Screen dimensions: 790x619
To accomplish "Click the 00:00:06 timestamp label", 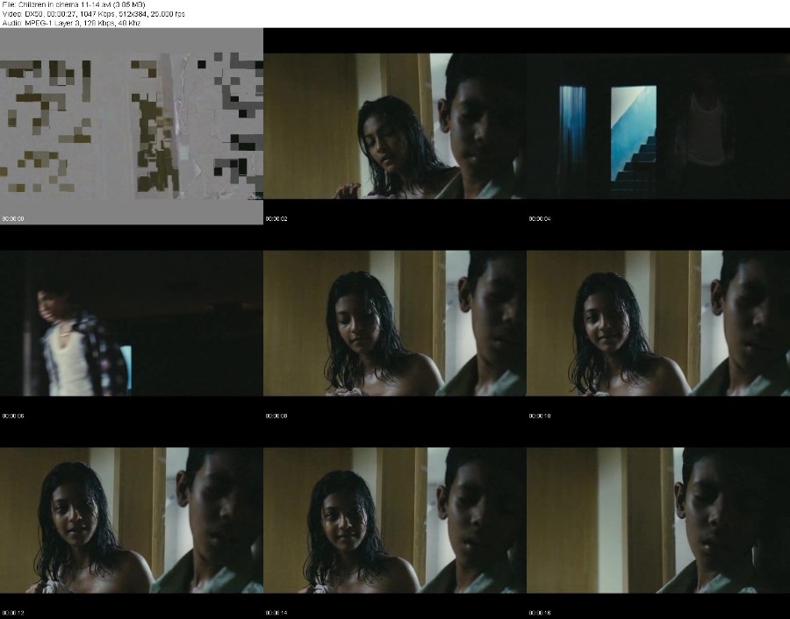I will tap(13, 416).
